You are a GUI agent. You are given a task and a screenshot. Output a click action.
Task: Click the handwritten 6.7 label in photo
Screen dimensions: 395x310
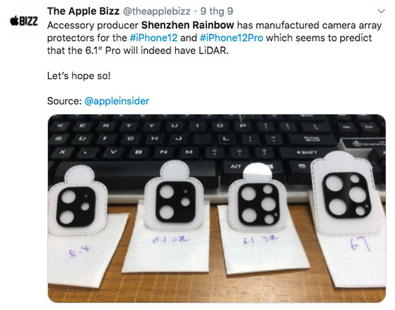(361, 245)
